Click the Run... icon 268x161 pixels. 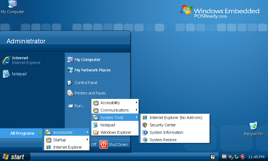(x=70, y=106)
